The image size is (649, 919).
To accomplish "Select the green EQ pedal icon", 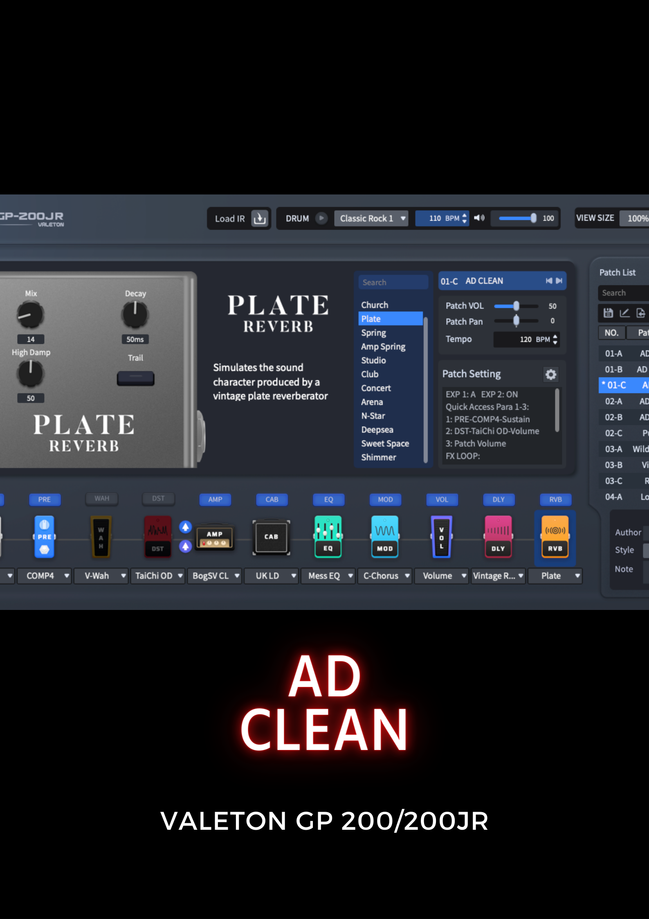I will pos(328,537).
